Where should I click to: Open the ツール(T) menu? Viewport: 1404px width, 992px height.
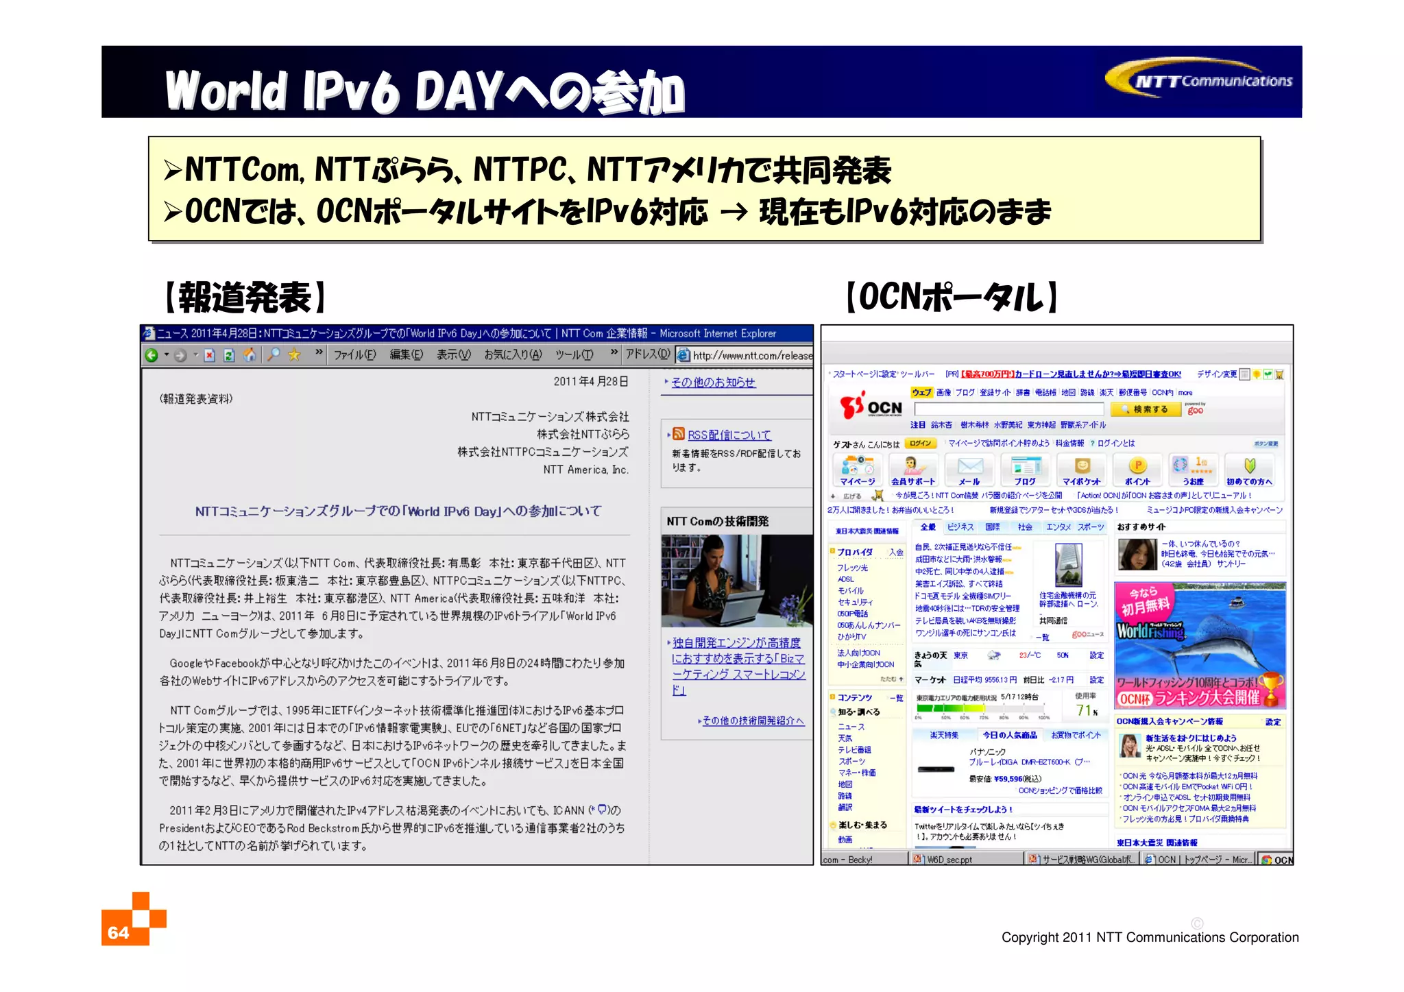point(574,354)
